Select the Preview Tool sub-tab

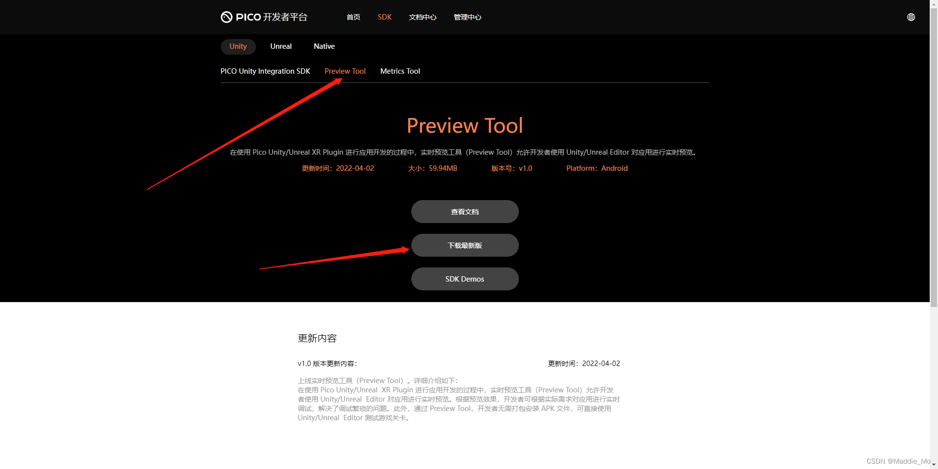[x=345, y=71]
